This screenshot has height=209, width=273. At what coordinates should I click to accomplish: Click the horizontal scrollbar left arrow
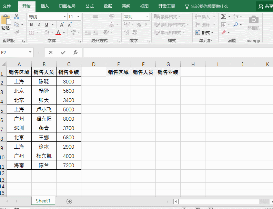pyautogui.click(x=176, y=201)
